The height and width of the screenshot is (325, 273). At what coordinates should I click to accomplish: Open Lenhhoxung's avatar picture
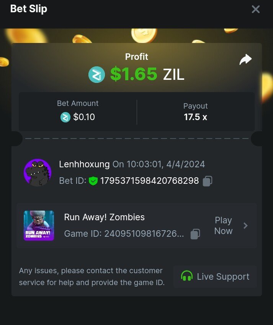(38, 172)
